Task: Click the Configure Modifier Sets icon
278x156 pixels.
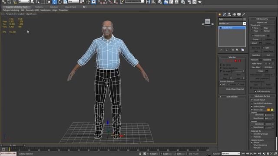Action: [242, 50]
